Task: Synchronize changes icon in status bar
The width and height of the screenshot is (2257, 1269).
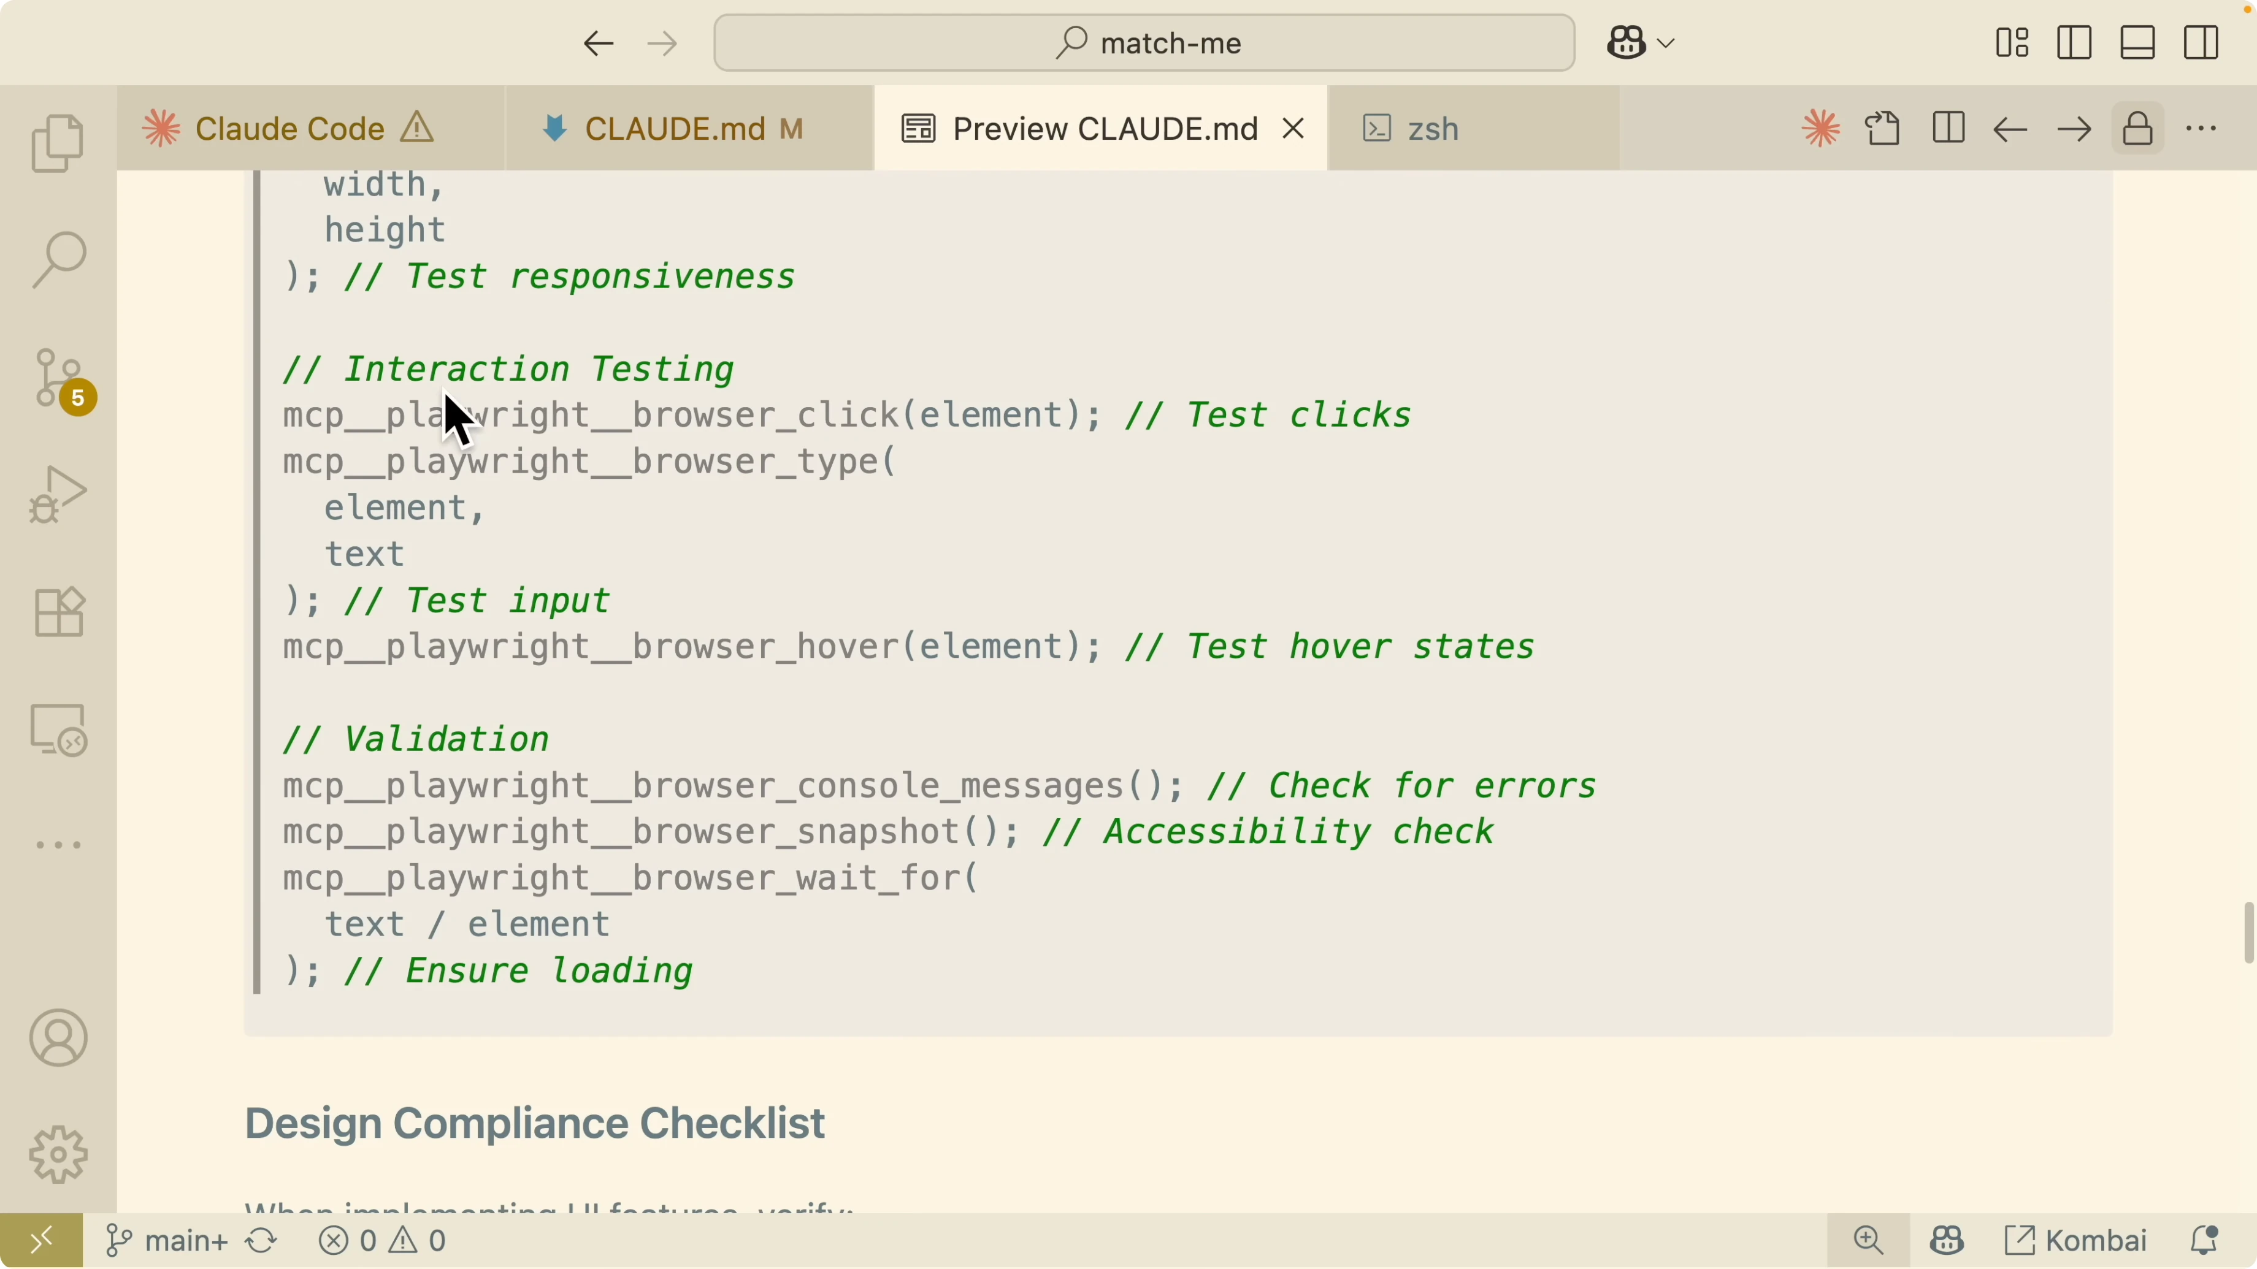Action: [261, 1240]
